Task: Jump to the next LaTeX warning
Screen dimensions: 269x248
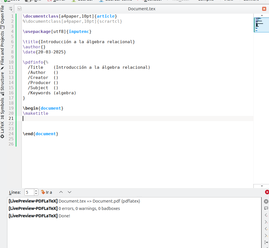Action: (x=266, y=236)
